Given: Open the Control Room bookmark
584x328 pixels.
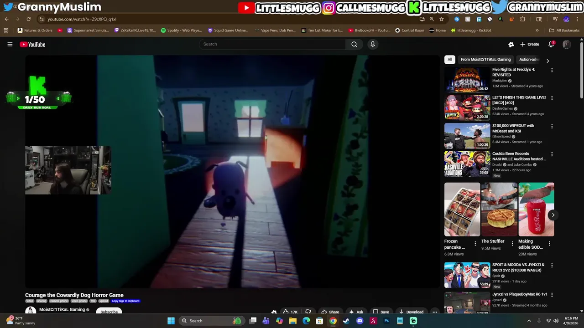Looking at the screenshot, I should (x=409, y=31).
